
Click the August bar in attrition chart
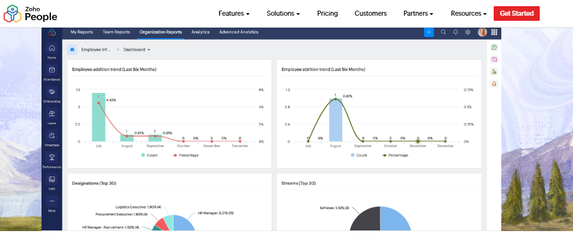coord(335,120)
